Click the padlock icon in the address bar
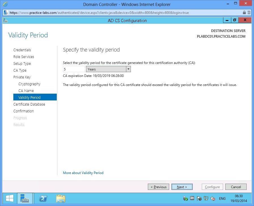254x206 pixels. coord(244,12)
